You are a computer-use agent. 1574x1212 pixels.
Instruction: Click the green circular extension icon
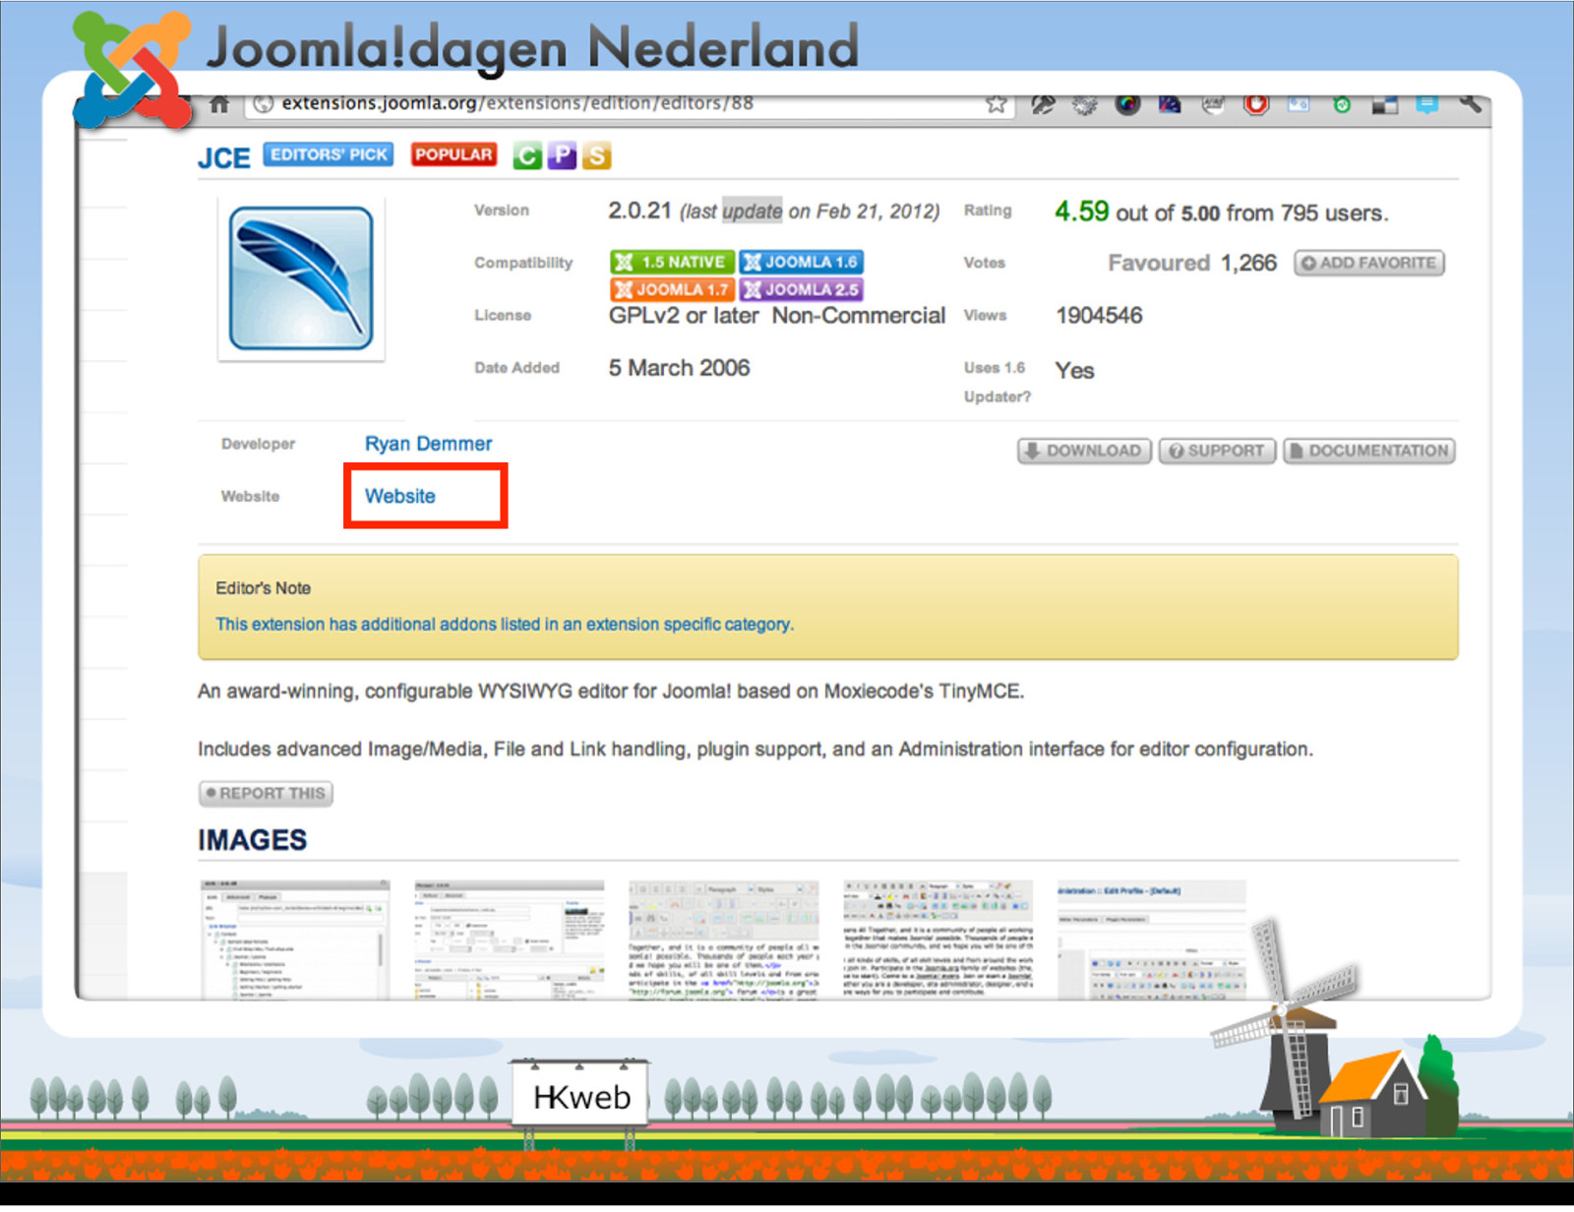pos(1342,104)
